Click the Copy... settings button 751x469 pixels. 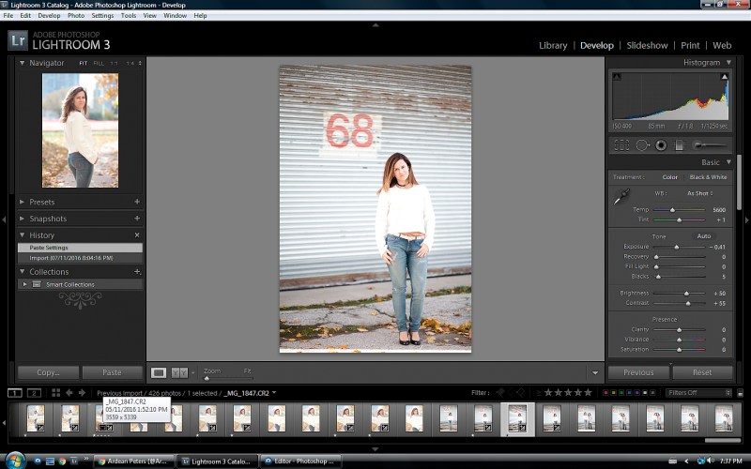point(48,372)
